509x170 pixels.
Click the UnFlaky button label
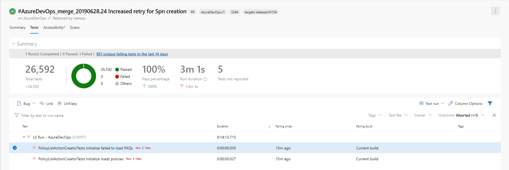click(70, 104)
